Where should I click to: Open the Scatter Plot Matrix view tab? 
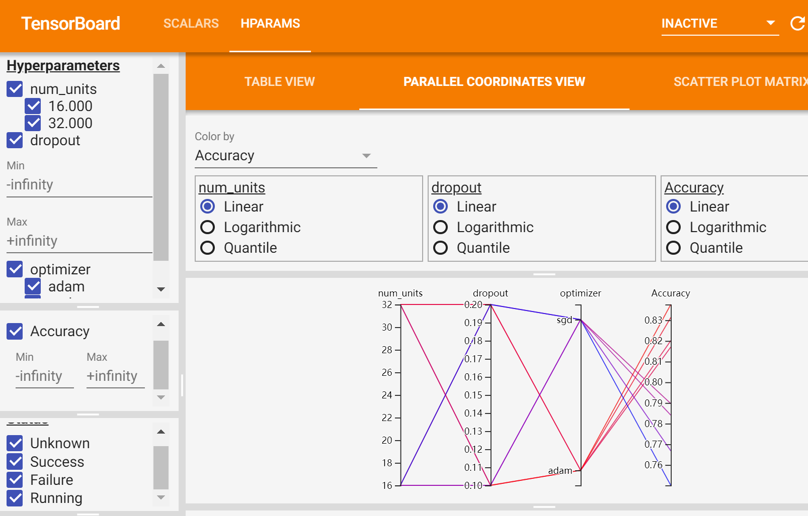[x=740, y=82]
